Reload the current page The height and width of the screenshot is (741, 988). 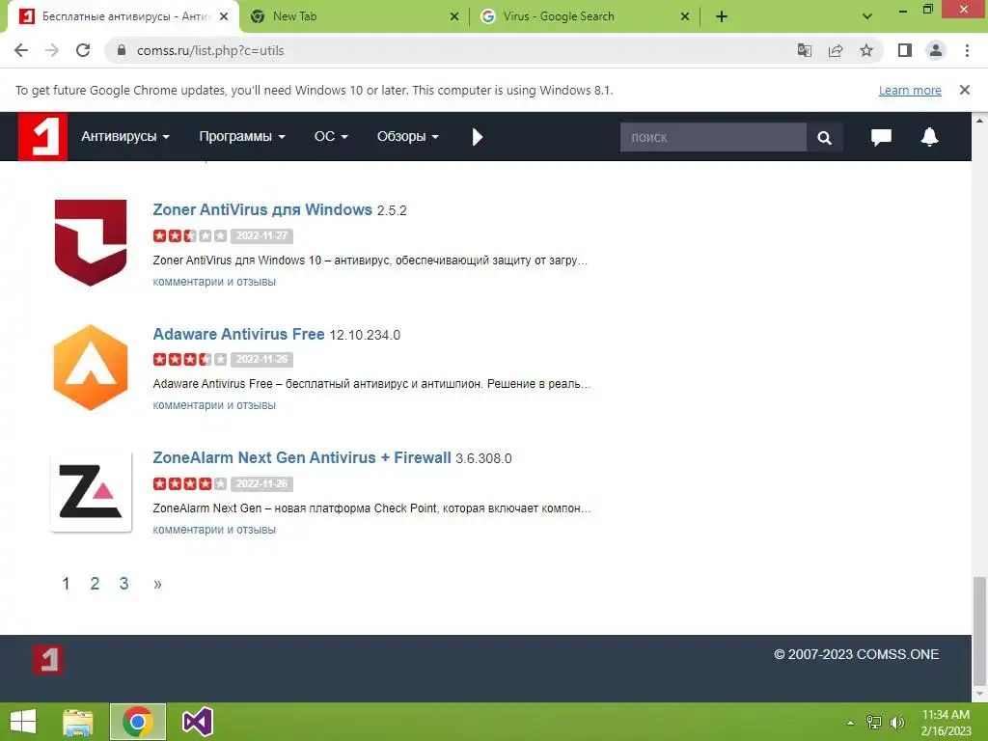coord(83,50)
